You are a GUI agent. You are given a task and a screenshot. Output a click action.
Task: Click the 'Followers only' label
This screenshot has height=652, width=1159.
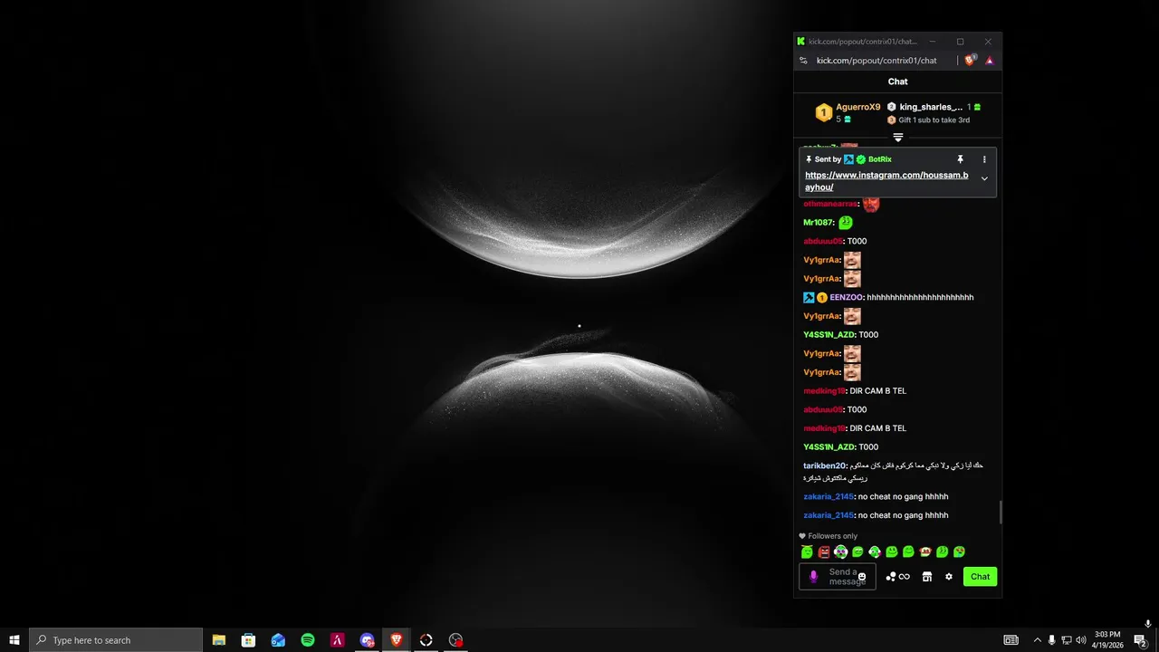click(x=828, y=536)
